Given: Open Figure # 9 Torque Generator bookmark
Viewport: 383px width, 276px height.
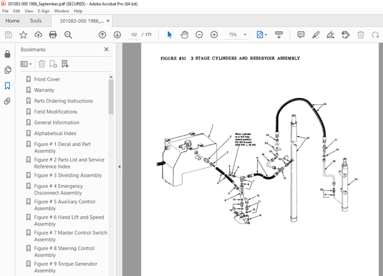Looking at the screenshot, I should 65,267.
